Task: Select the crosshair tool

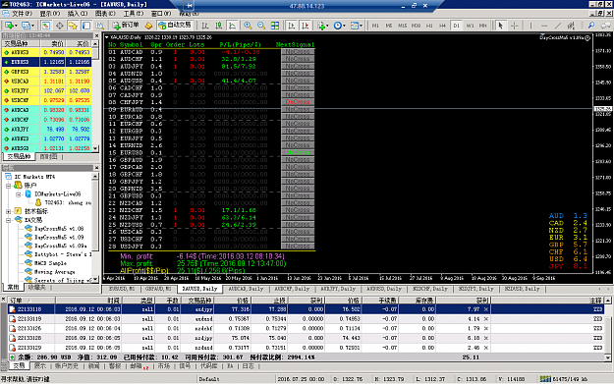Action: tap(514, 26)
